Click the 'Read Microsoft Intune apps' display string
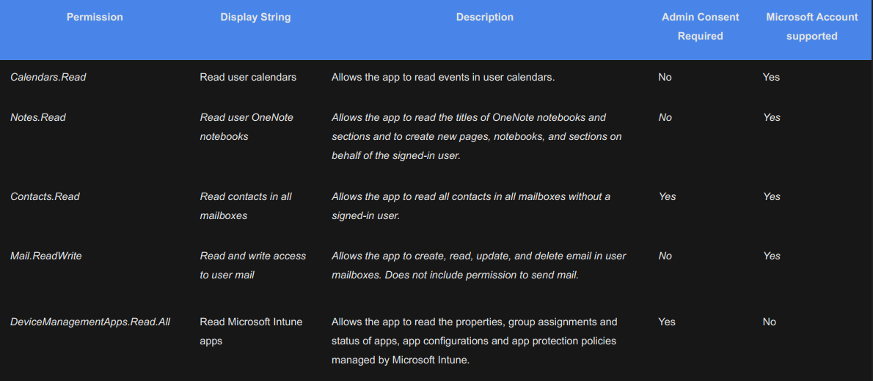This screenshot has height=381, width=873. [251, 331]
